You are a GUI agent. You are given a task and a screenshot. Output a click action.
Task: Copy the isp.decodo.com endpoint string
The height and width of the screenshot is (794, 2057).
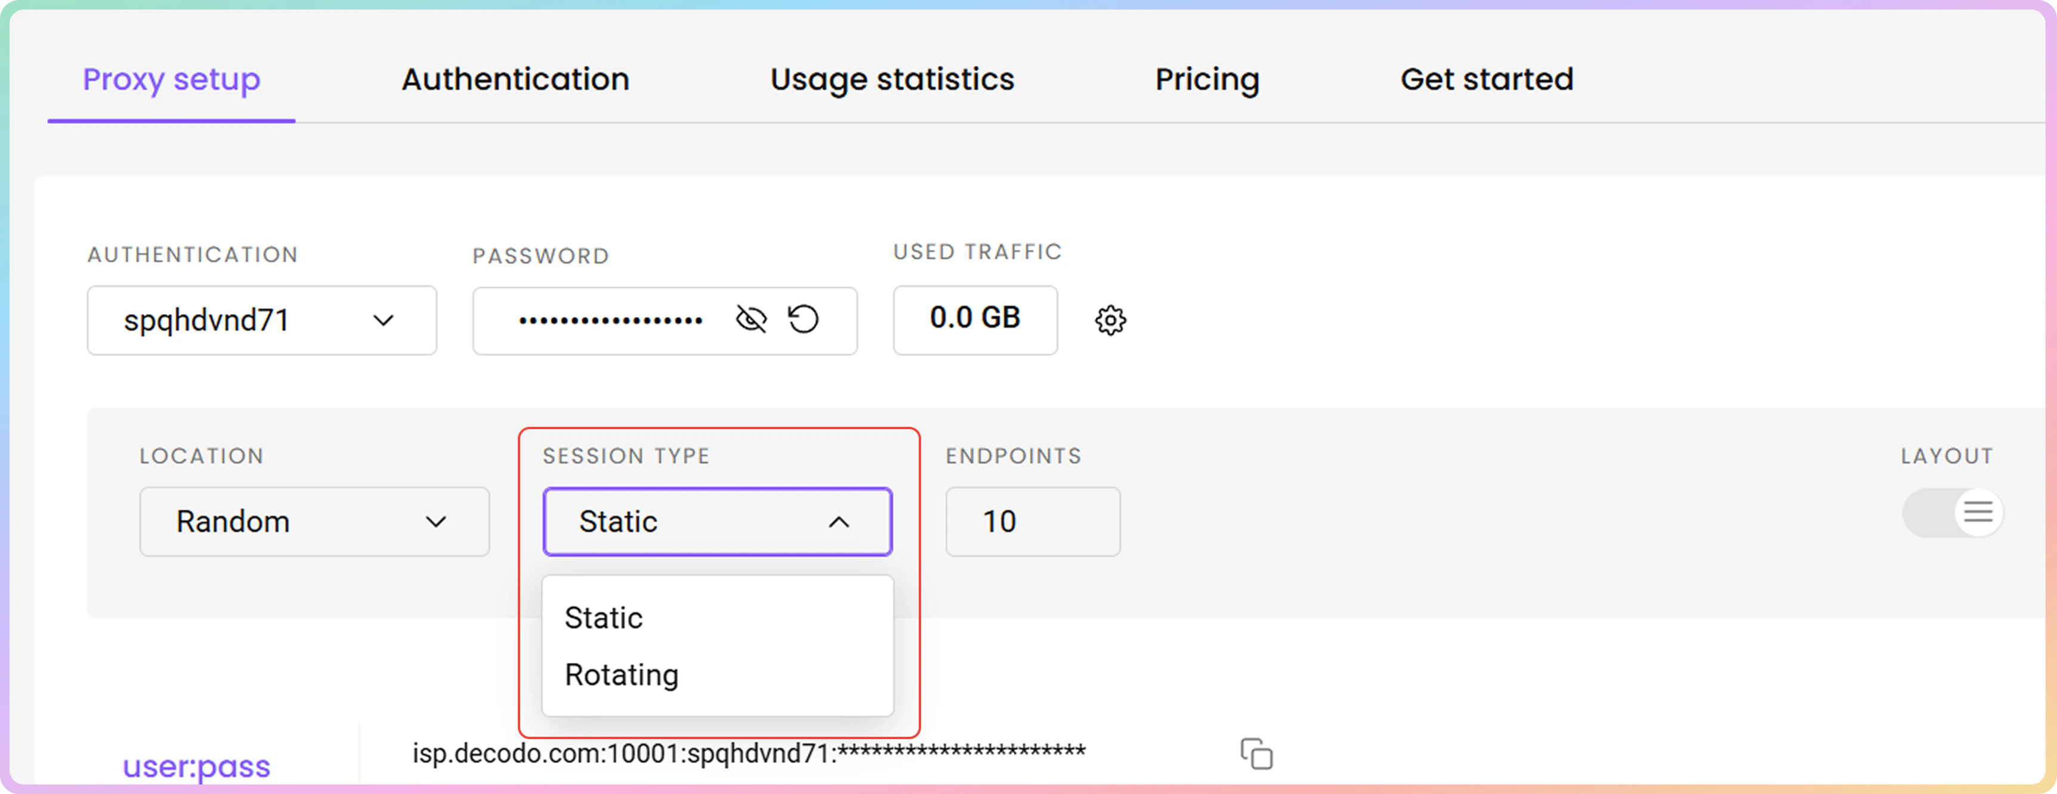click(x=1256, y=753)
